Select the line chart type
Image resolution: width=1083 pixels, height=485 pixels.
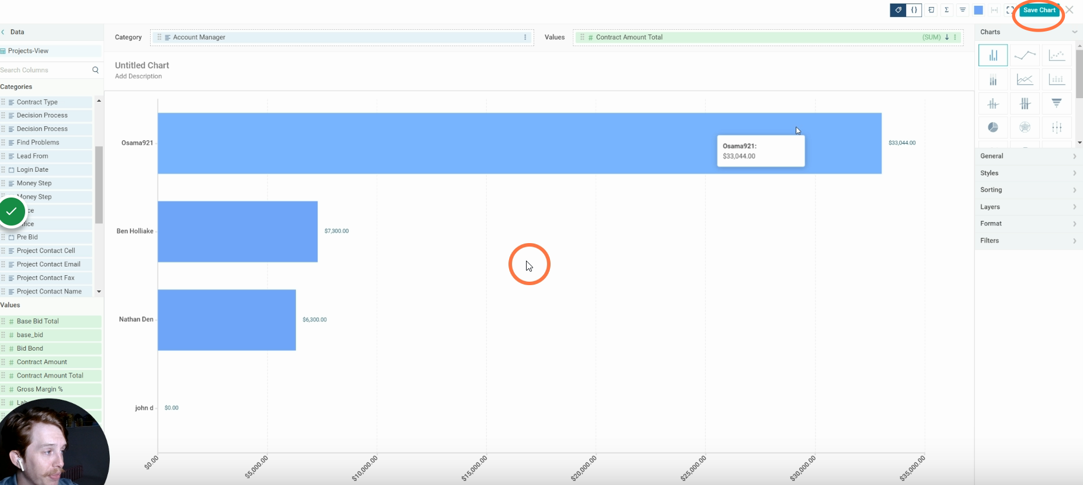click(x=1025, y=56)
